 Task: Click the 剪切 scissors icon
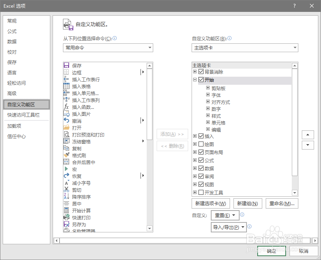pos(66,190)
